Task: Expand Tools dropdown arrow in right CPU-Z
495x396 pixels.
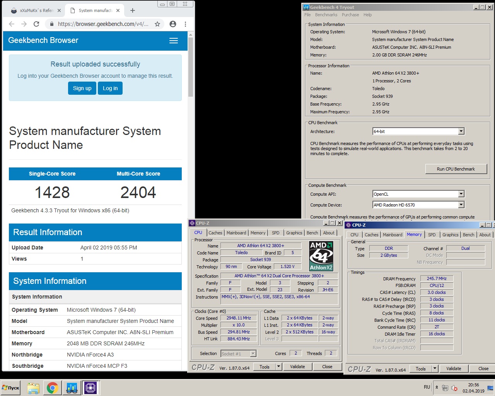Action: (x=435, y=369)
